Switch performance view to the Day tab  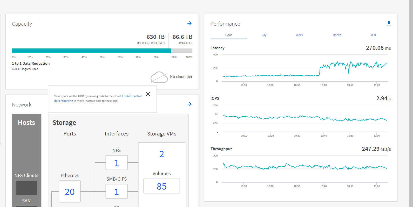click(264, 35)
